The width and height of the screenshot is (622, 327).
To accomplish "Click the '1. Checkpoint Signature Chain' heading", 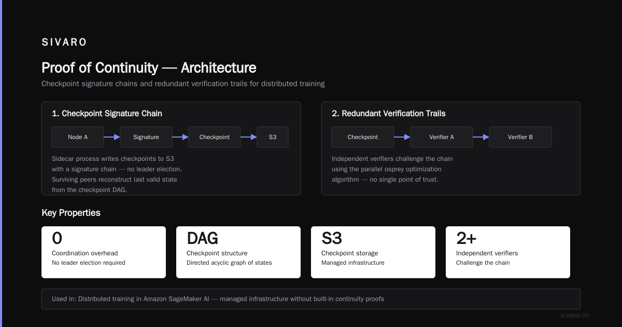I will (x=107, y=114).
